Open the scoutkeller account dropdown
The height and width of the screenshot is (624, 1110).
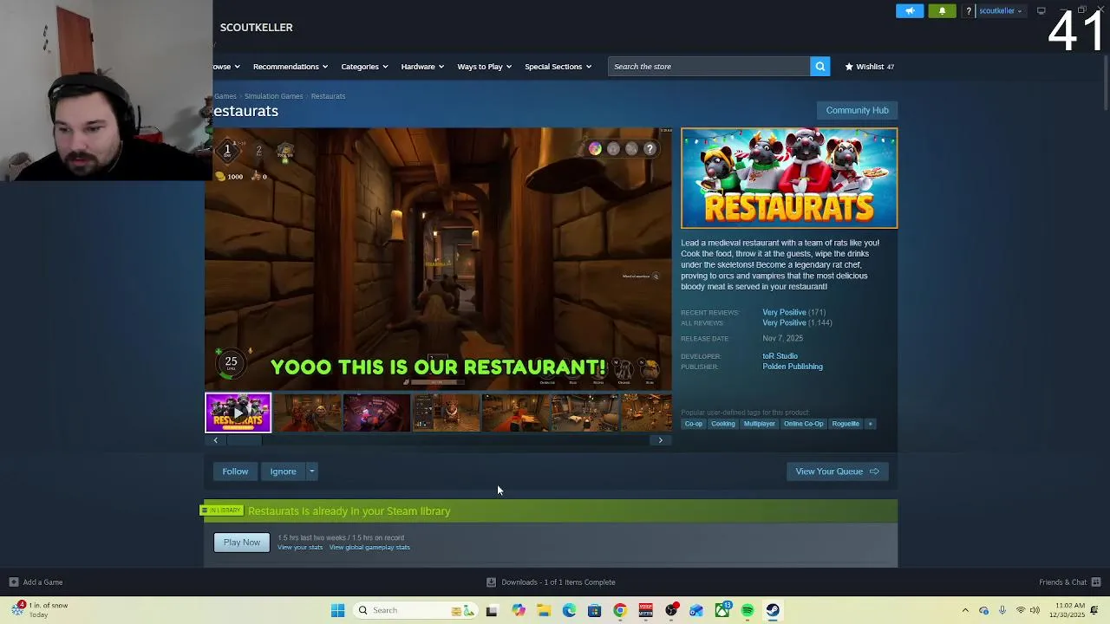tap(1000, 11)
